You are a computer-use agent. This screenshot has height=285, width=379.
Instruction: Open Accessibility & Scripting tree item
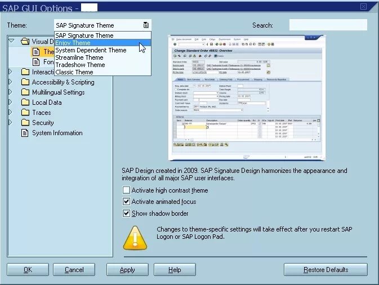click(x=63, y=82)
